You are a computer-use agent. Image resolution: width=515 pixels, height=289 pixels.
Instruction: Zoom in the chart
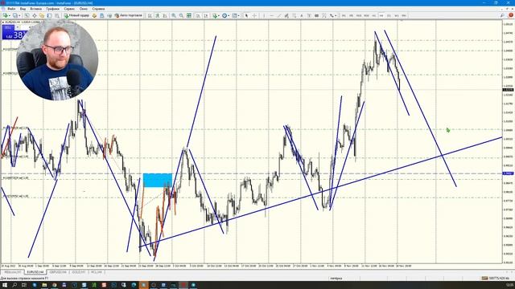point(174,15)
